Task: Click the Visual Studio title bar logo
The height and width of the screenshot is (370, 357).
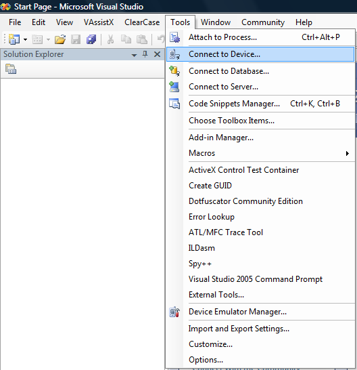Action: pos(5,7)
